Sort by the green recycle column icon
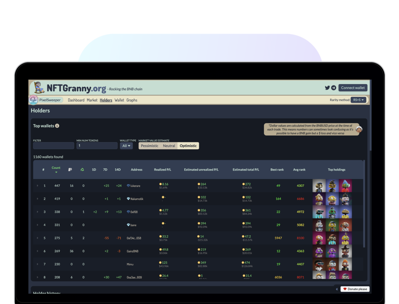399x304 pixels. 82,170
